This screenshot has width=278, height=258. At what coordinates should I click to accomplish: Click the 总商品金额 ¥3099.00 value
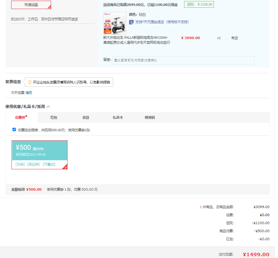(262, 207)
